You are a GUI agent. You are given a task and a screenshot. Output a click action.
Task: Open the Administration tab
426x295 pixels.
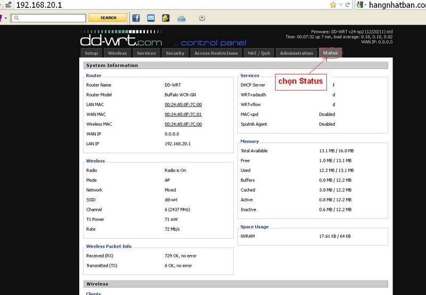click(x=297, y=53)
